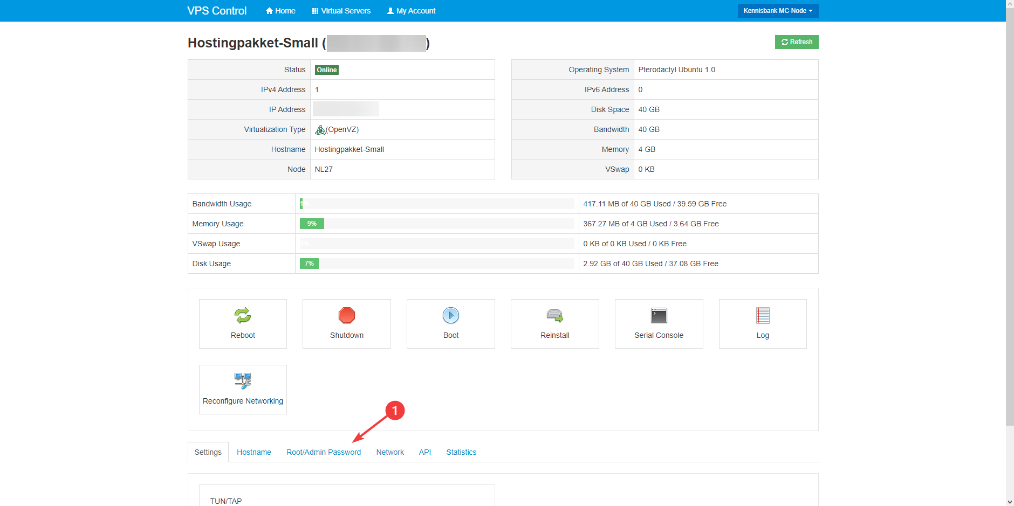Click the Shutdown button label
The height and width of the screenshot is (506, 1014).
click(x=347, y=335)
